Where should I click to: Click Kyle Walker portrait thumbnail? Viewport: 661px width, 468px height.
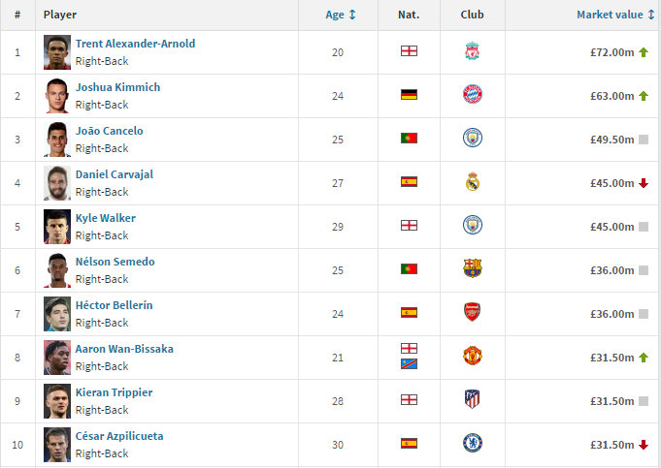click(x=57, y=227)
